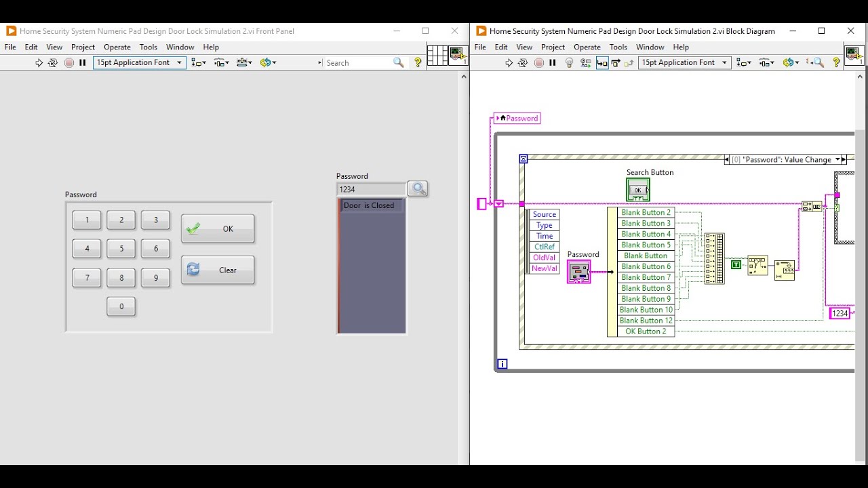Click Step Over on Block Diagram toolbar

point(616,62)
